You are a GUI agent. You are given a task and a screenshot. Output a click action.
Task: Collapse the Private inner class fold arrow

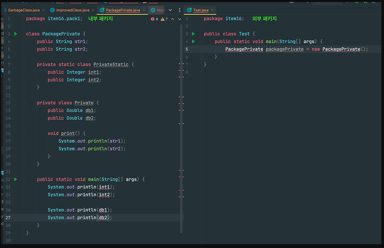tap(24, 103)
